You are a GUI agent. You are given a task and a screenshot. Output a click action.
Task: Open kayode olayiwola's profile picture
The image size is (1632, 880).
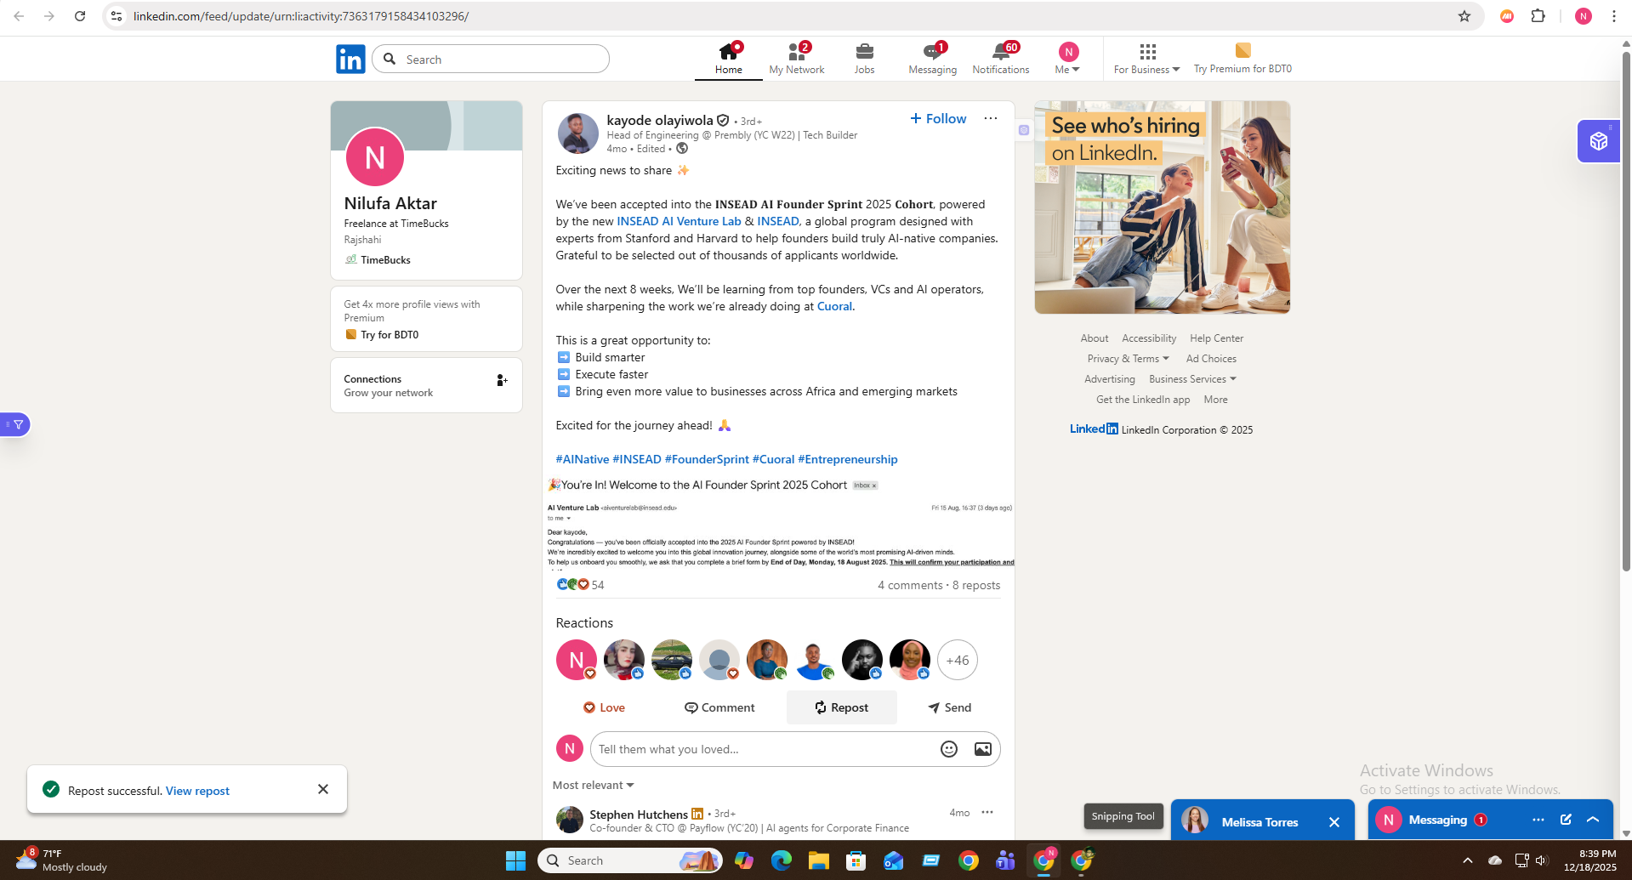click(x=577, y=133)
